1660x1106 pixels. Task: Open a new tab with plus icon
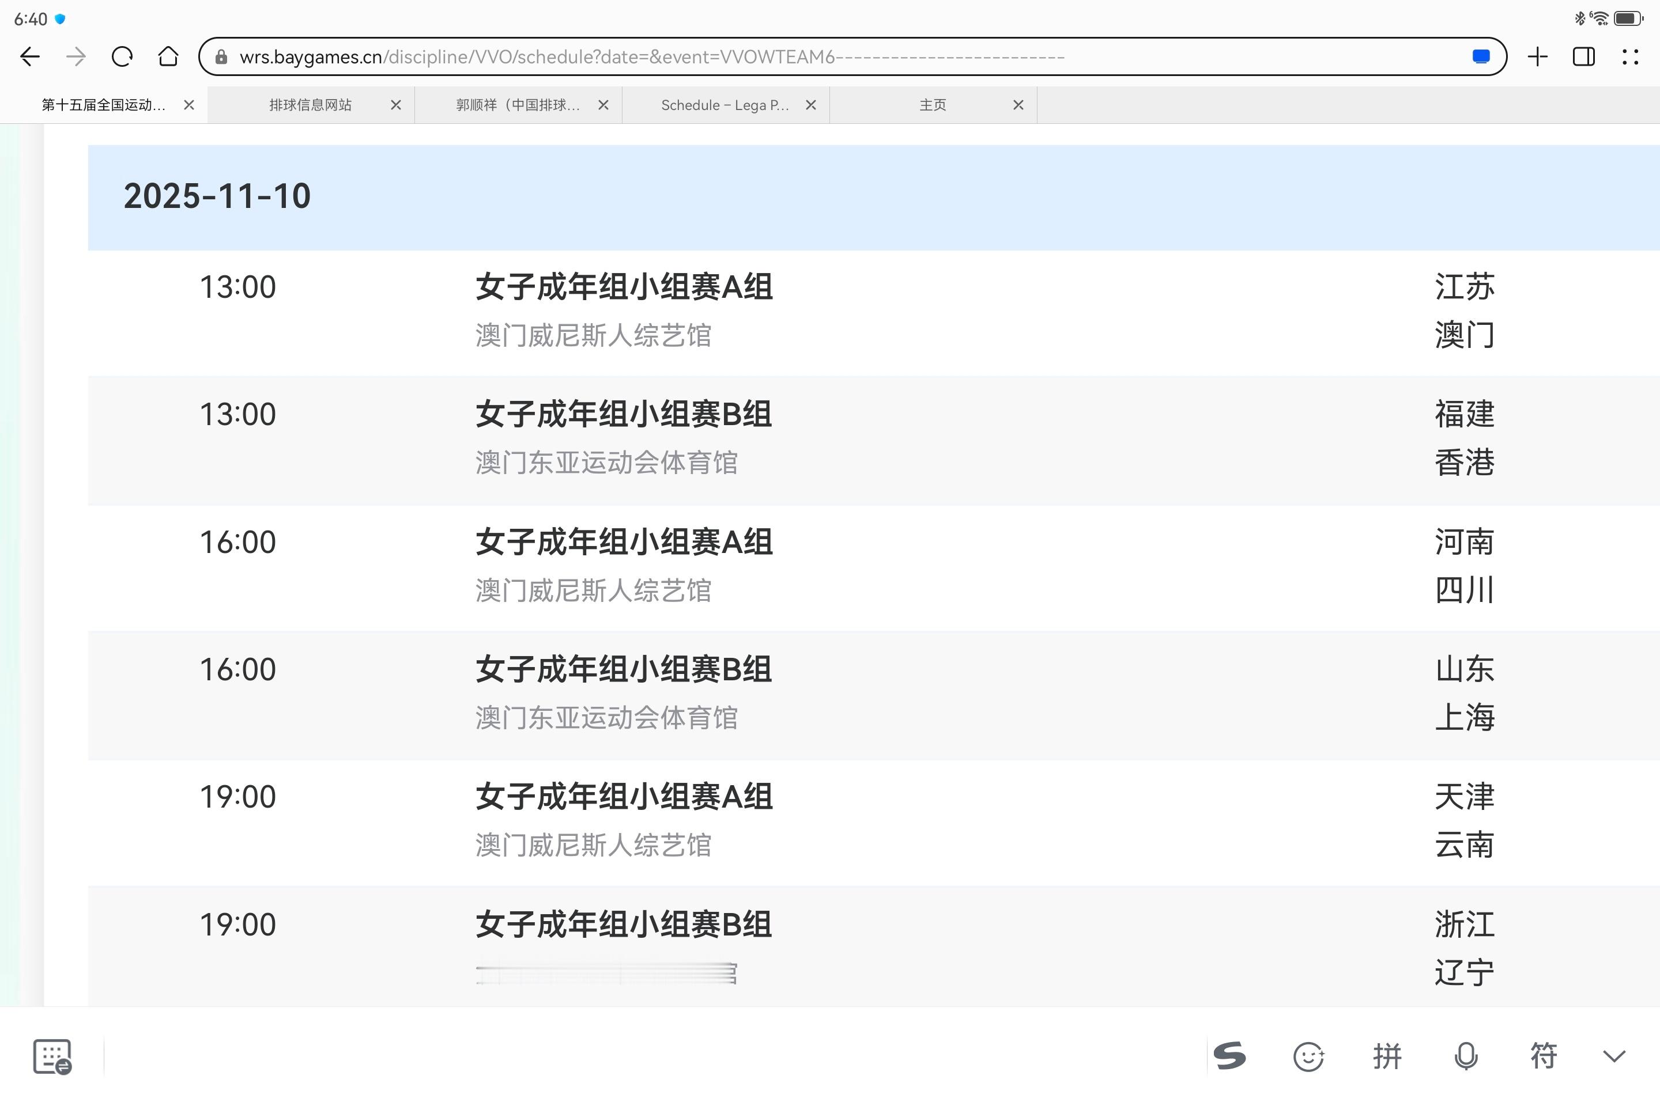[1537, 56]
